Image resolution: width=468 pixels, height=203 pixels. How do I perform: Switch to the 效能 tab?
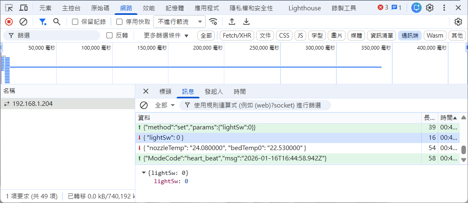pos(149,8)
